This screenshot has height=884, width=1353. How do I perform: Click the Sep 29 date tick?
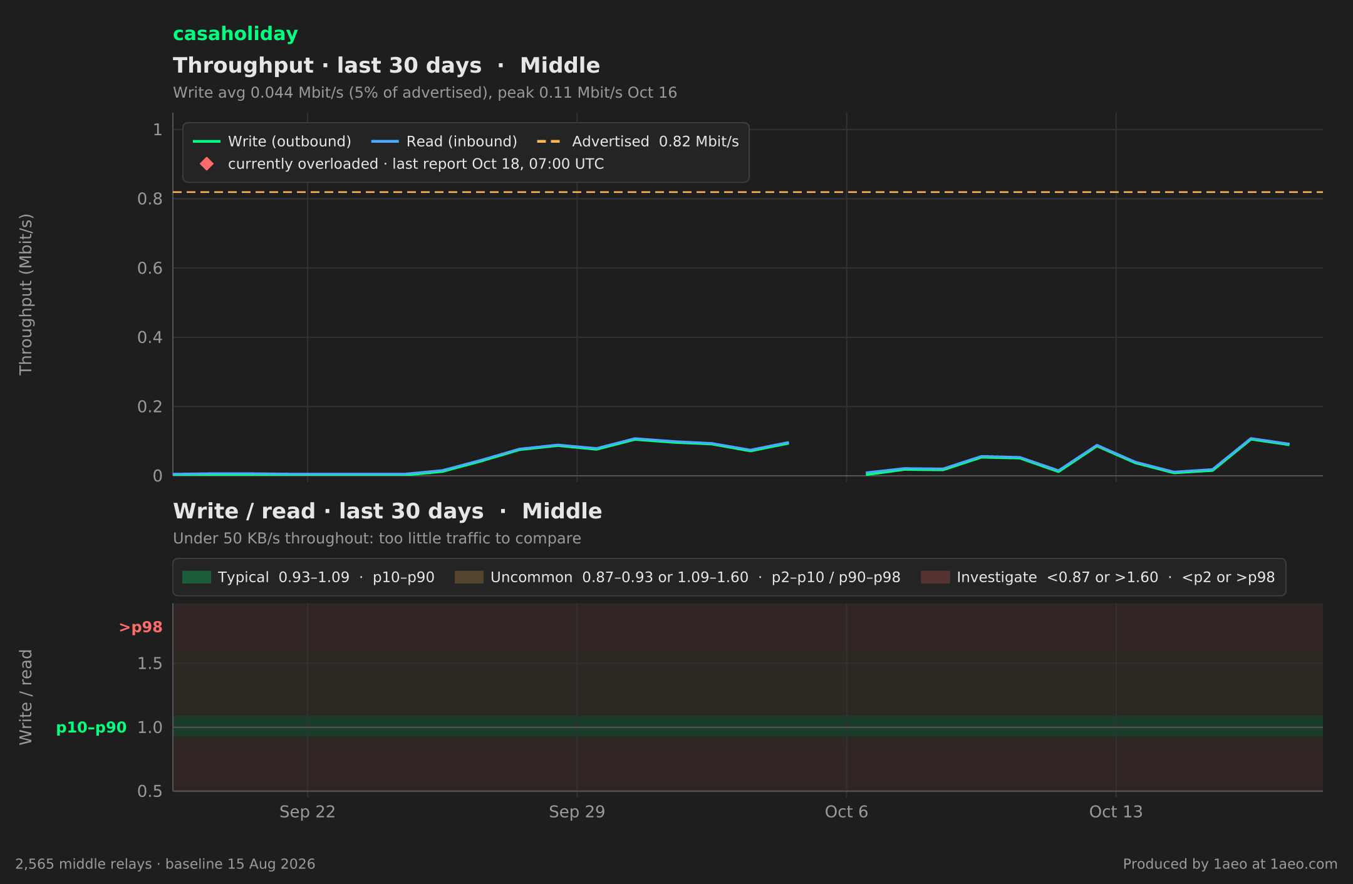coord(577,812)
